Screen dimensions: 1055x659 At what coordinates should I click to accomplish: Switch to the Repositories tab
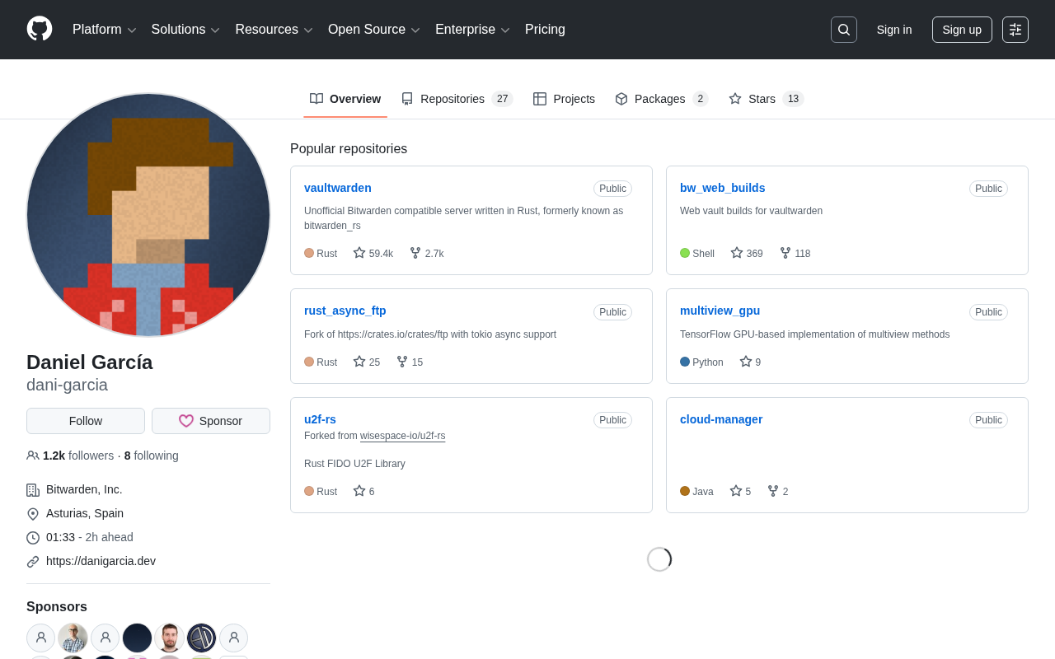tap(457, 99)
